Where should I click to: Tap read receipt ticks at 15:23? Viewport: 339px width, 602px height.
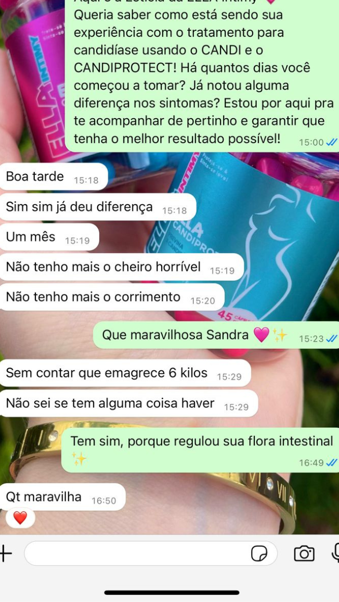tap(331, 338)
